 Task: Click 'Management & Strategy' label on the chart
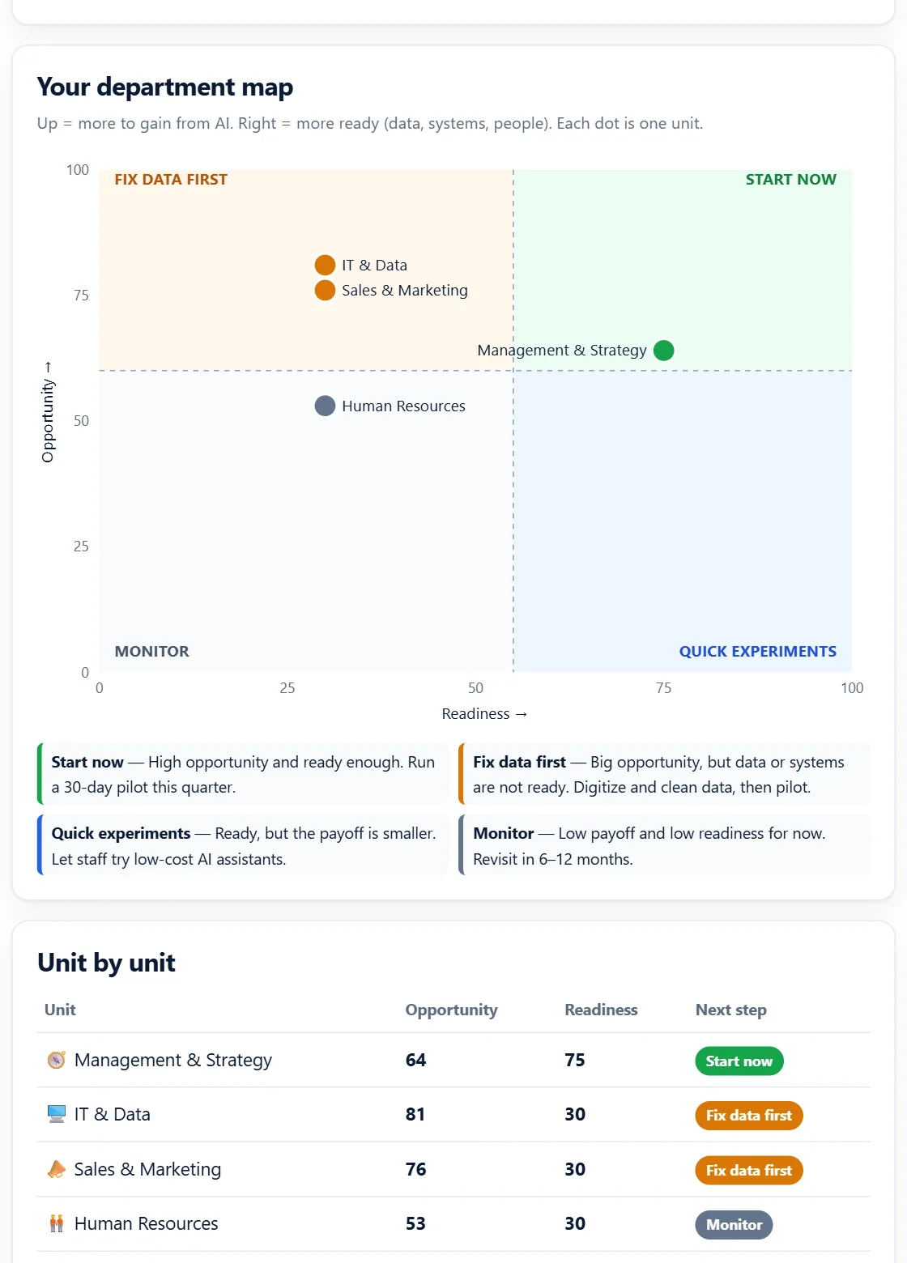click(562, 350)
